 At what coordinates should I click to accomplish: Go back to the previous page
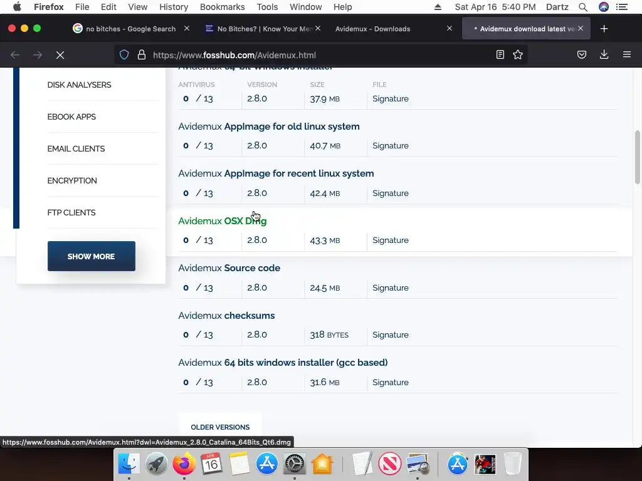click(15, 55)
